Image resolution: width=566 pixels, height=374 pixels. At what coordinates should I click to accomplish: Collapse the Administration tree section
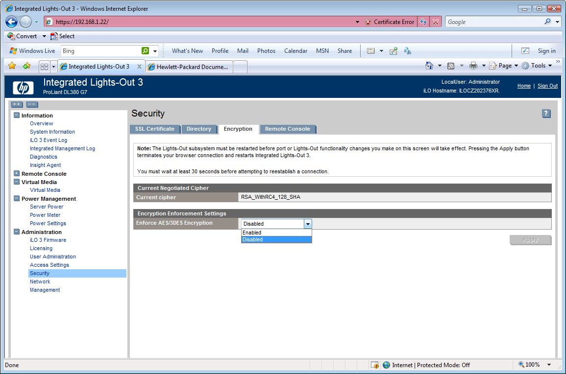click(17, 232)
